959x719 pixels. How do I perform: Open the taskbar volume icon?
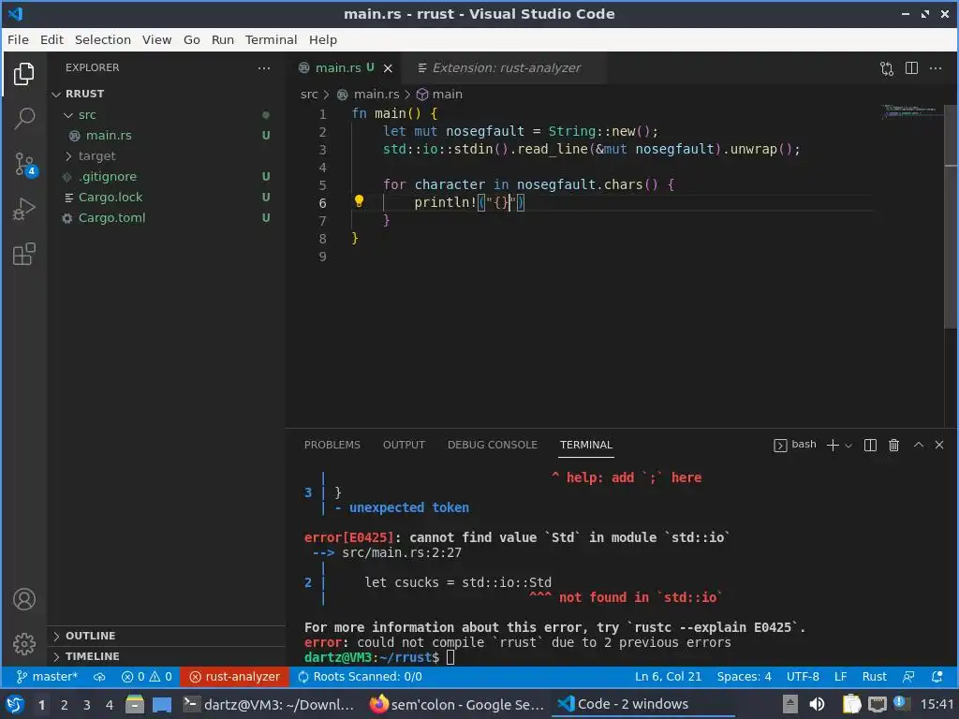817,704
